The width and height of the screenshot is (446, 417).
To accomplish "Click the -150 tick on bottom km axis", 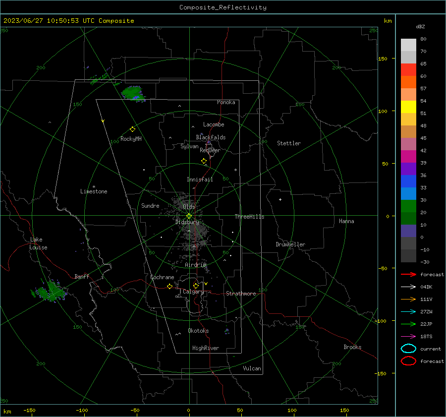I will 29,410.
